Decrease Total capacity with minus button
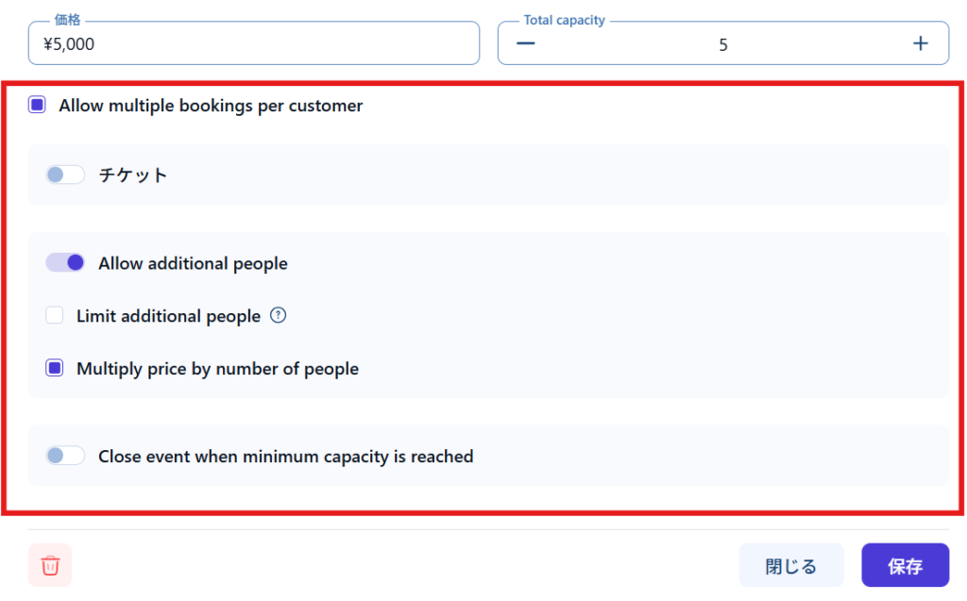This screenshot has width=967, height=601. [x=526, y=43]
